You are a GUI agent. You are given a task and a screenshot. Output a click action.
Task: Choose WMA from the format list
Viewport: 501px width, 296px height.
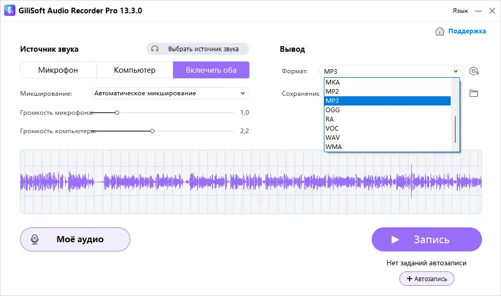point(388,147)
